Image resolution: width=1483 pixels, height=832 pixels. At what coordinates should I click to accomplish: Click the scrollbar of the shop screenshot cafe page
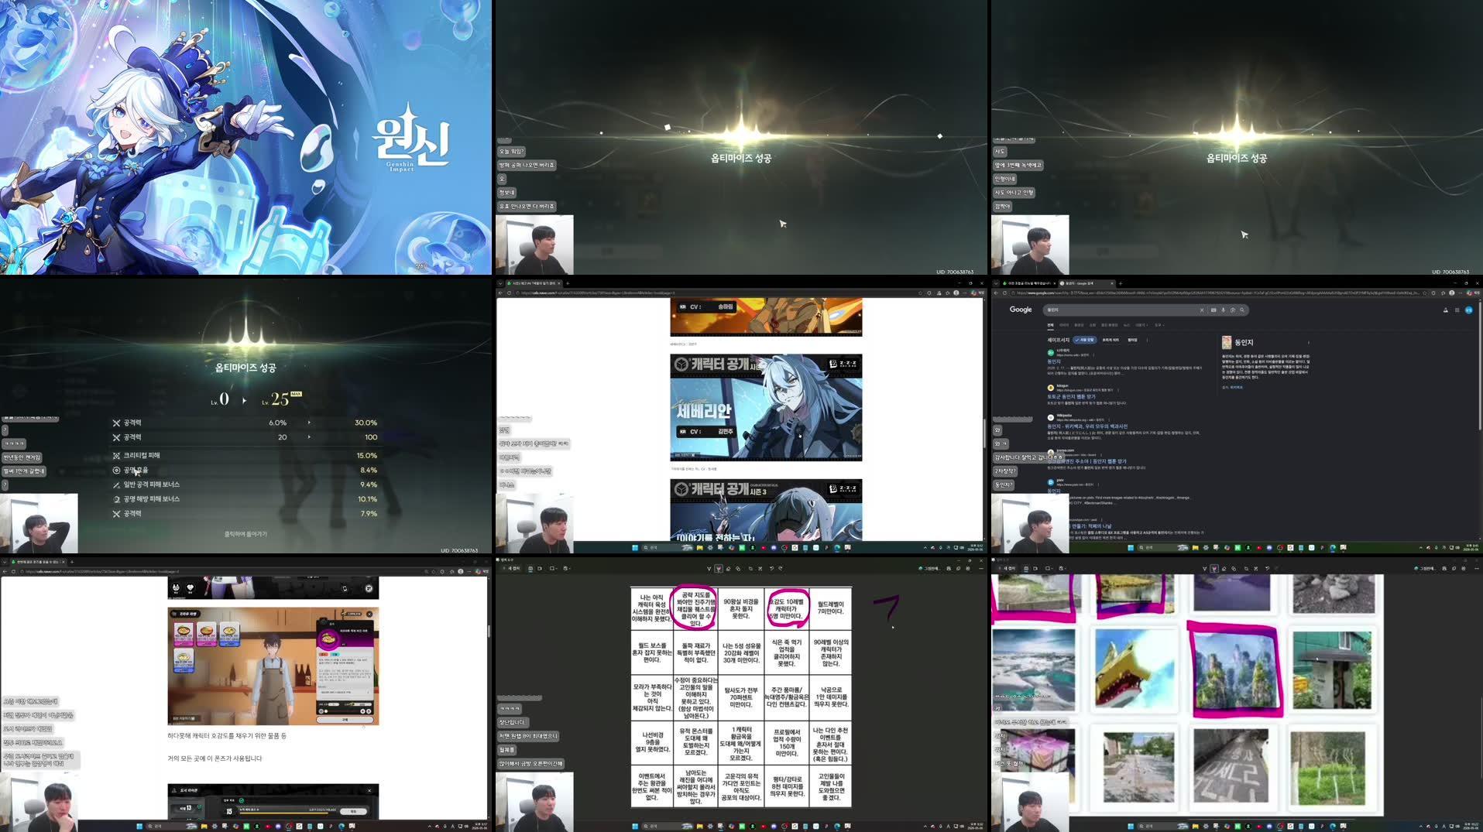point(489,632)
